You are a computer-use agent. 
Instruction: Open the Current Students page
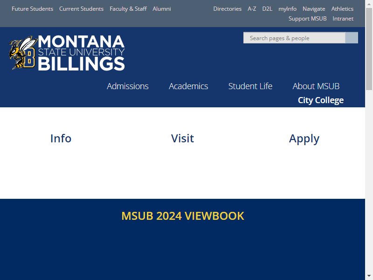[x=81, y=9]
